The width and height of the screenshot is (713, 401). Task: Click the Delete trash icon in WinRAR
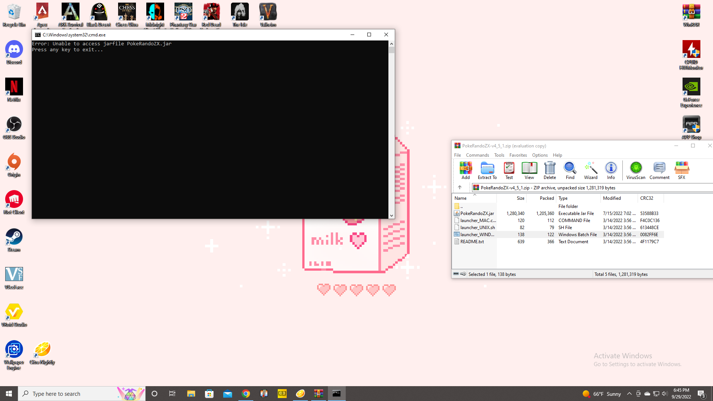[550, 170]
